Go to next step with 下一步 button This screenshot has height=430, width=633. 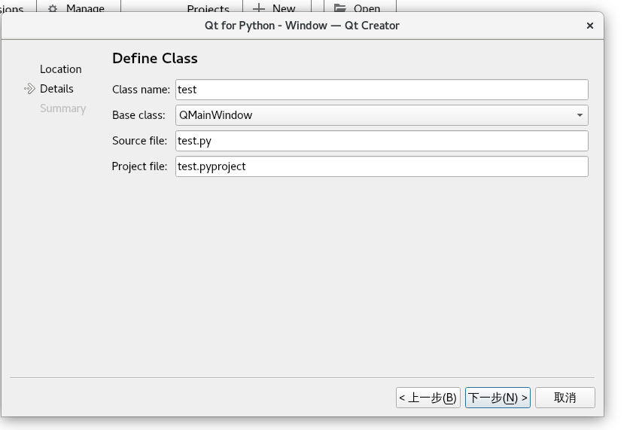[x=498, y=398]
